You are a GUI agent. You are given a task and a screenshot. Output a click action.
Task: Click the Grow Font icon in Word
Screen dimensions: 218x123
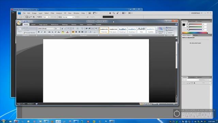point(62,29)
